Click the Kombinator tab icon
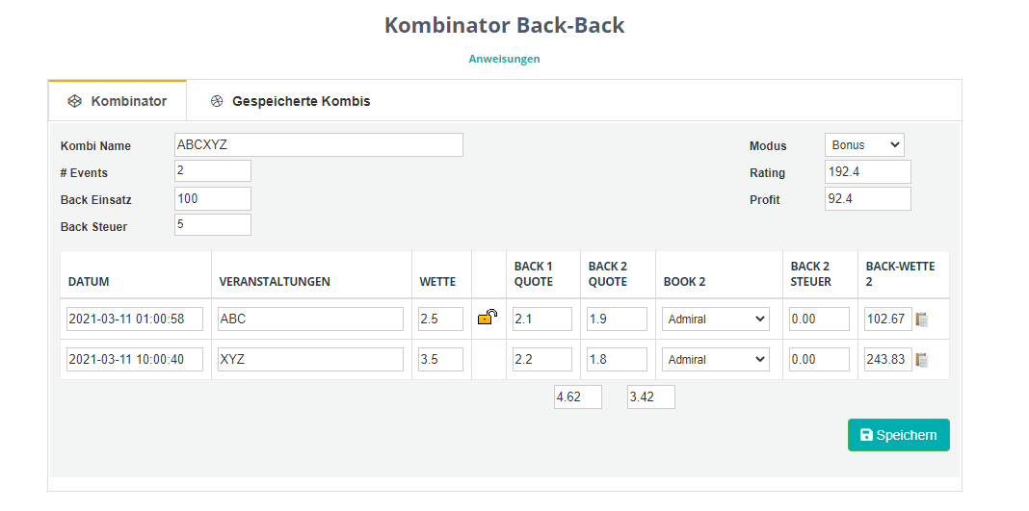The height and width of the screenshot is (511, 1029). [75, 101]
